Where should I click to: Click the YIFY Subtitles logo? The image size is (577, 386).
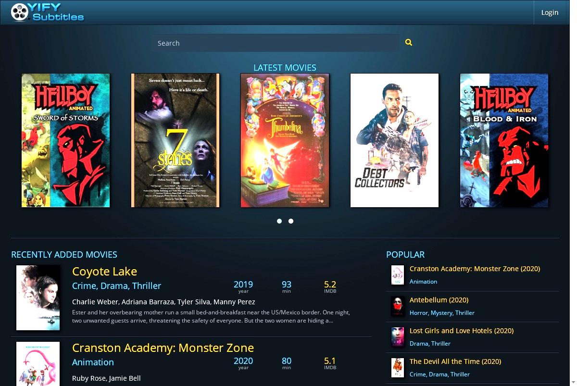47,12
